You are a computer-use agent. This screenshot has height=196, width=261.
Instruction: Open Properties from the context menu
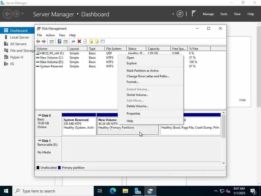[133, 114]
